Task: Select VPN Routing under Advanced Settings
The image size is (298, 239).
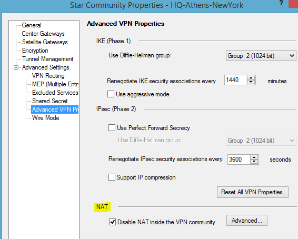Action: (48, 76)
